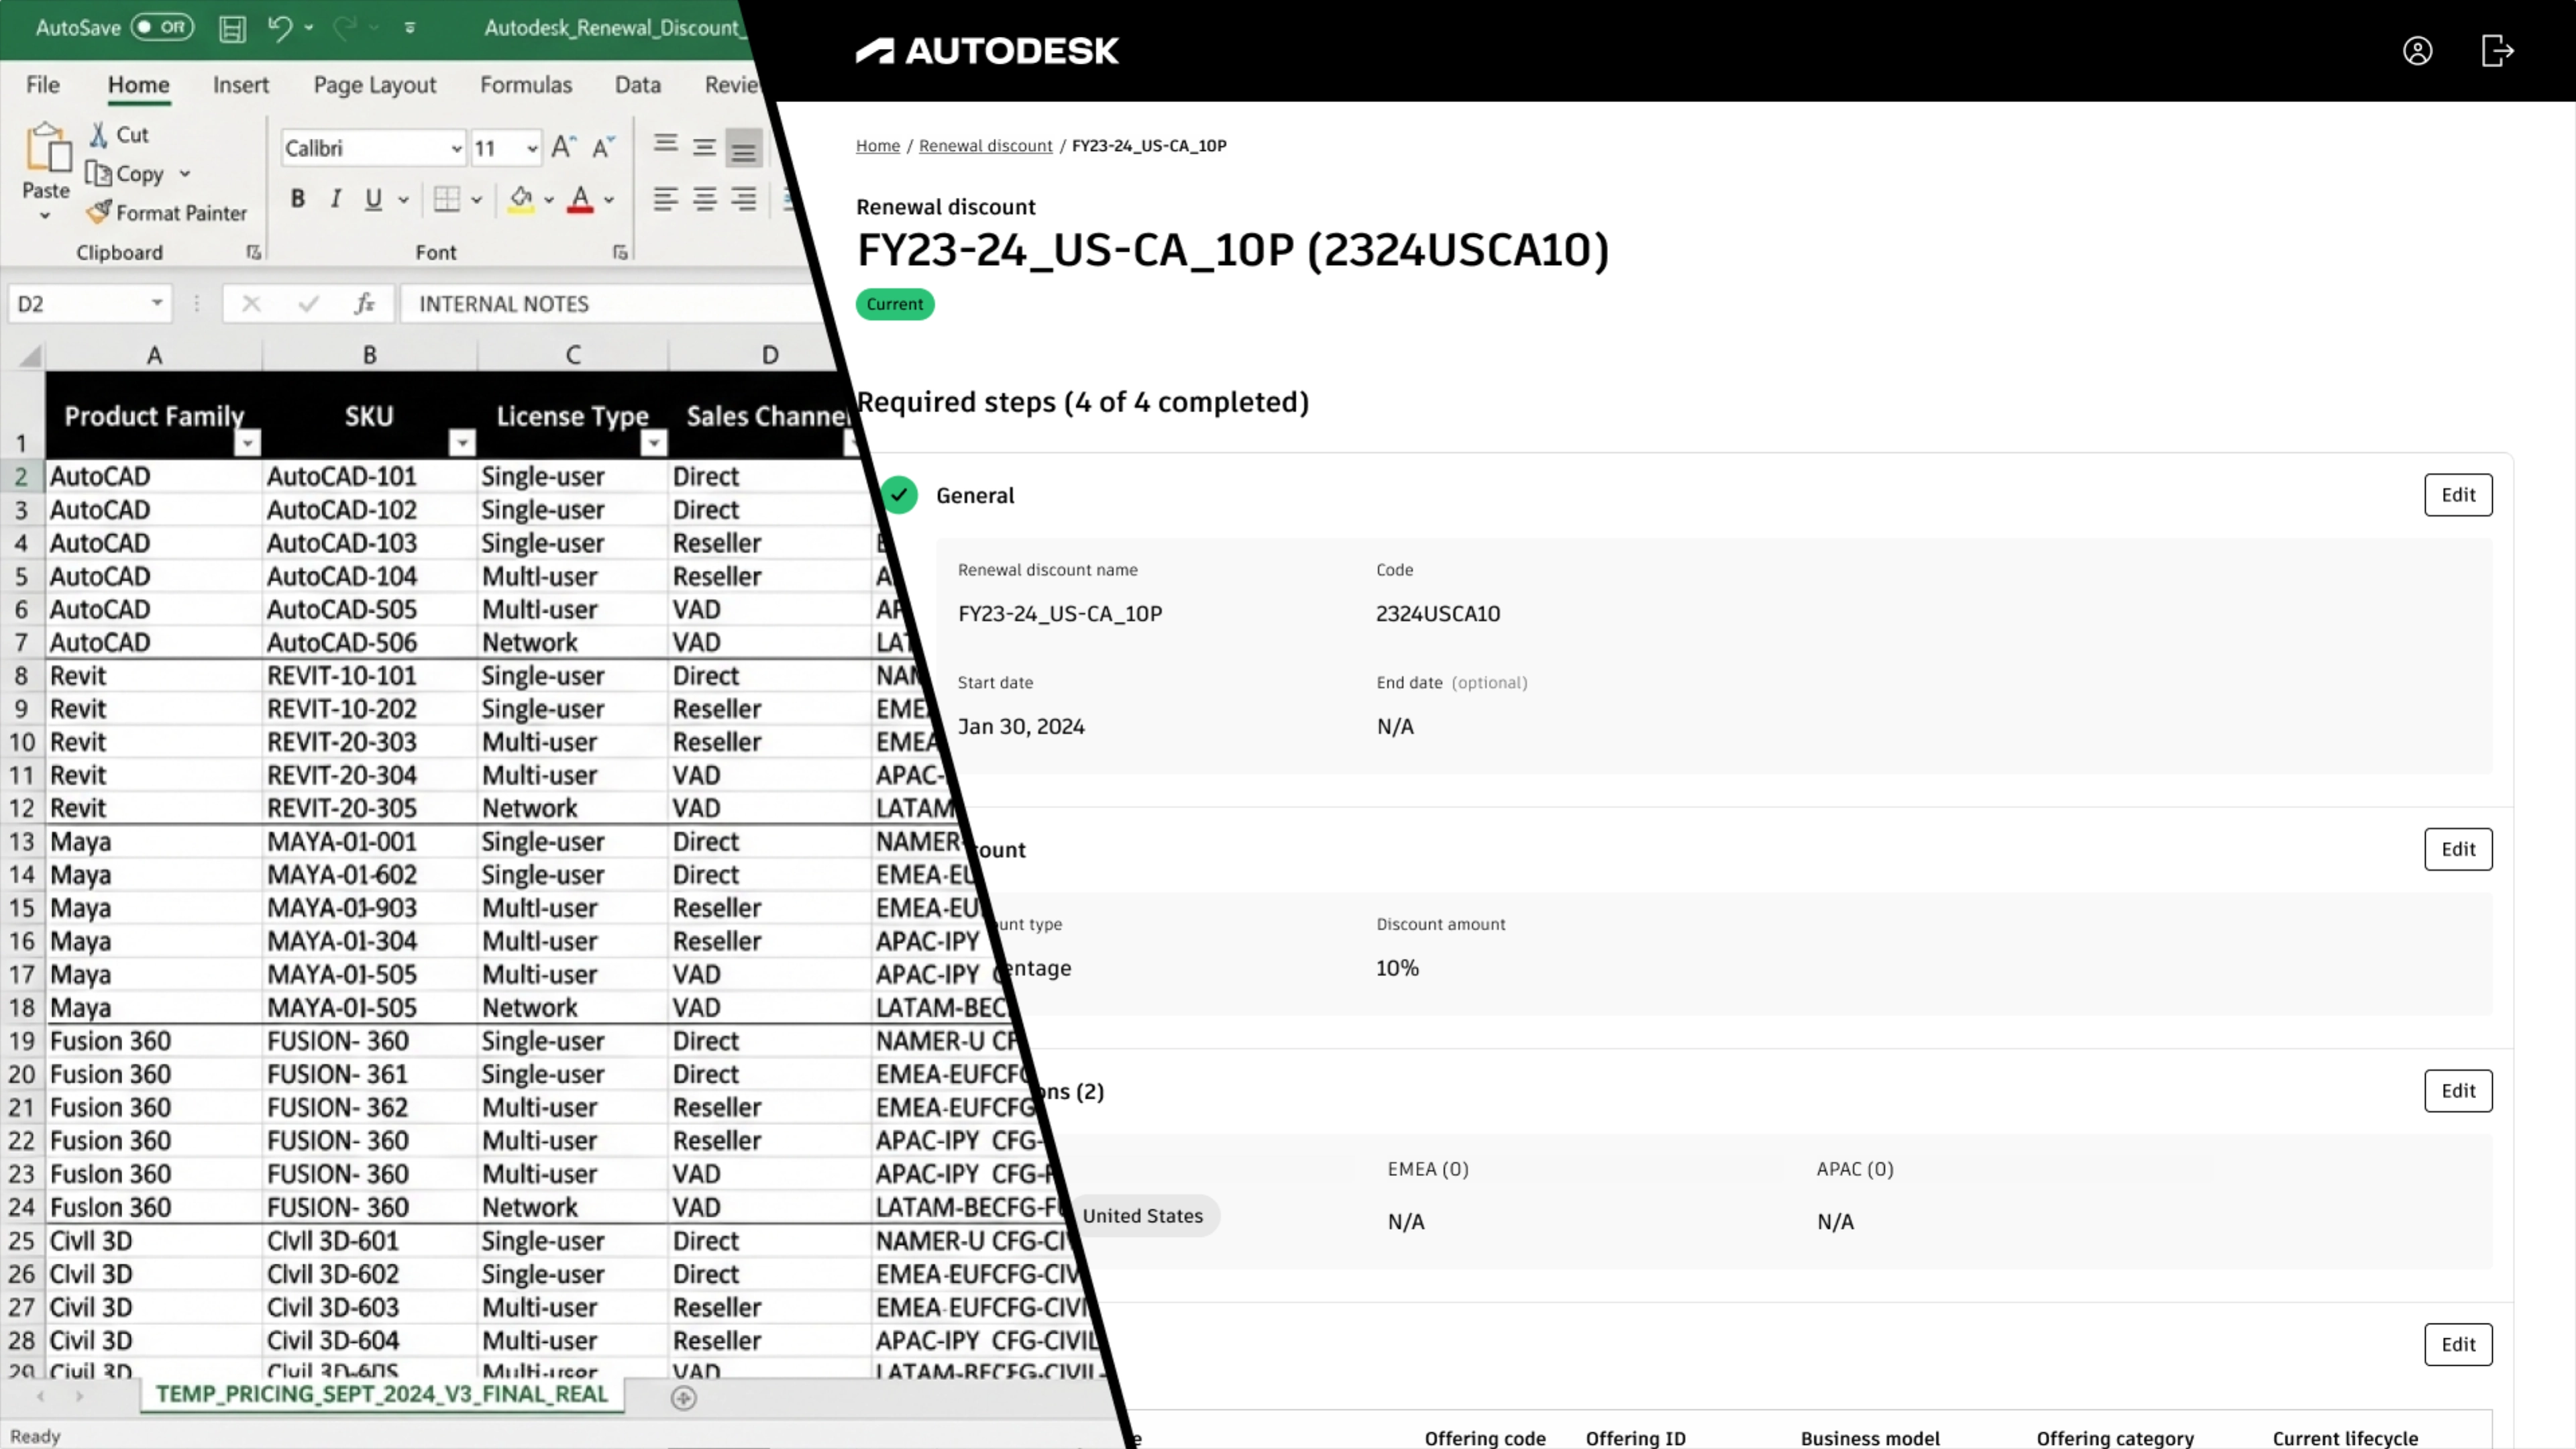The height and width of the screenshot is (1449, 2576).
Task: Open Product Family column filter dropdown
Action: pos(247,442)
